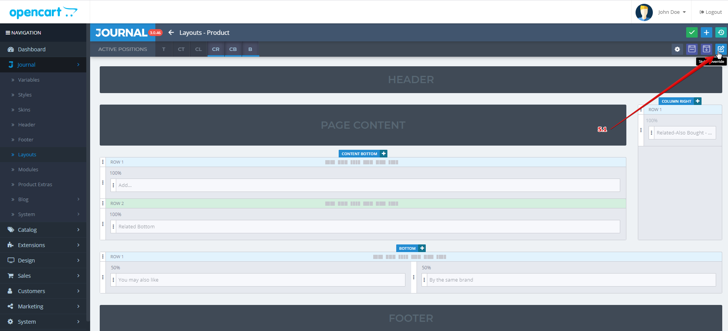Click the drag handle of Related Bottom module
This screenshot has height=331, width=728.
[114, 226]
